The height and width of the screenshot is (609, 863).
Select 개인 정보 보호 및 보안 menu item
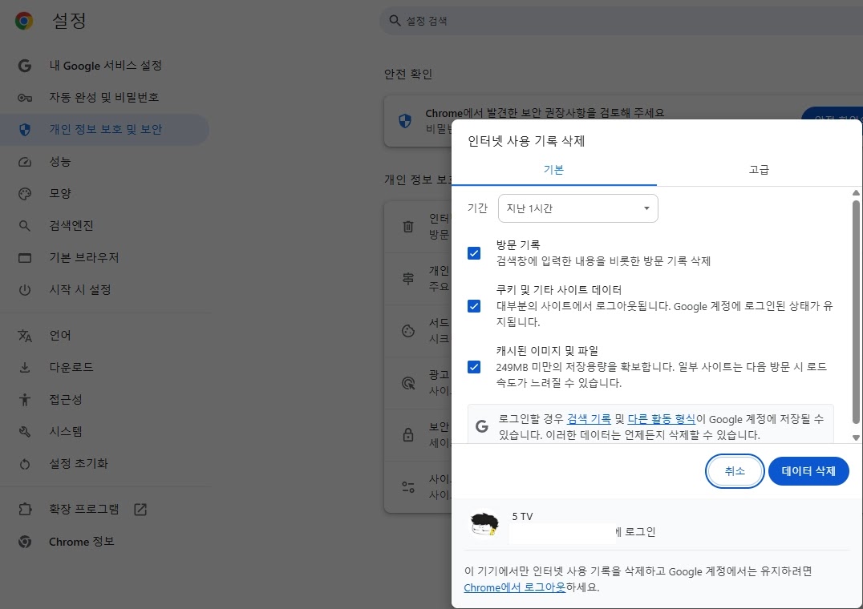coord(104,130)
